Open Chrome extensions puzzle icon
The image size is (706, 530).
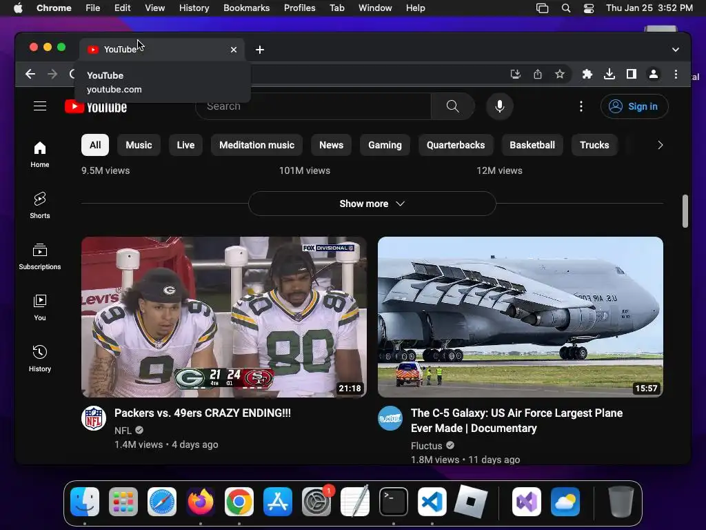(x=587, y=74)
